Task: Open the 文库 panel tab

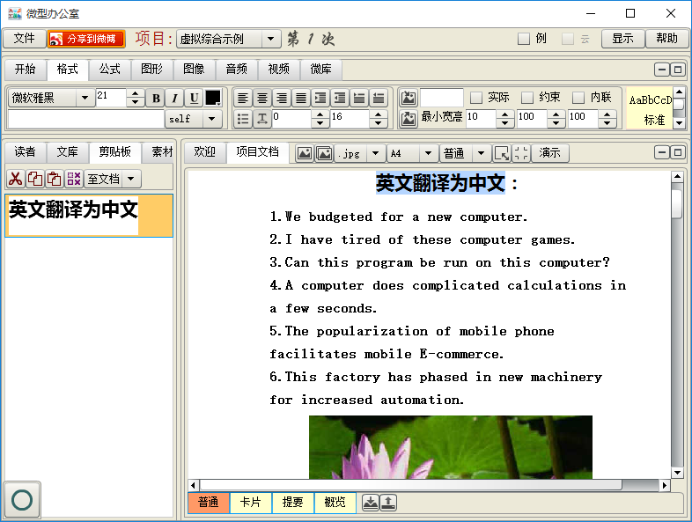Action: click(x=68, y=152)
